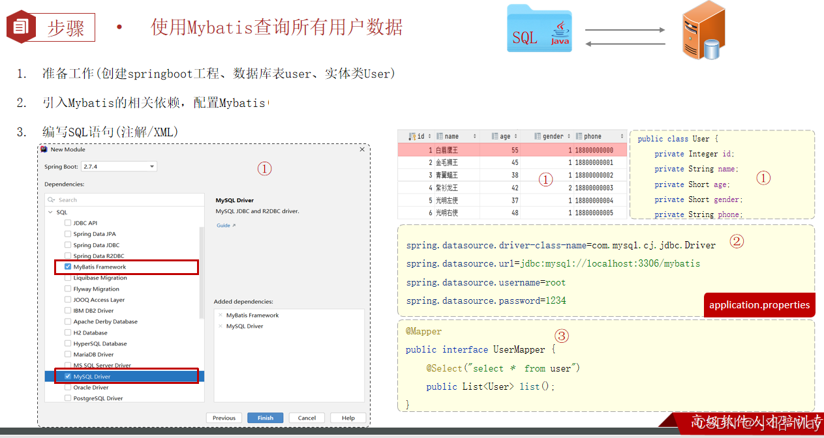Check the Spring Data R2DBC dependency
Image resolution: width=824 pixels, height=438 pixels.
68,256
